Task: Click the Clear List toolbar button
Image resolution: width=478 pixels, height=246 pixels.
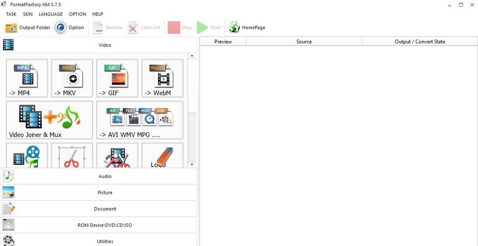Action: pos(144,27)
